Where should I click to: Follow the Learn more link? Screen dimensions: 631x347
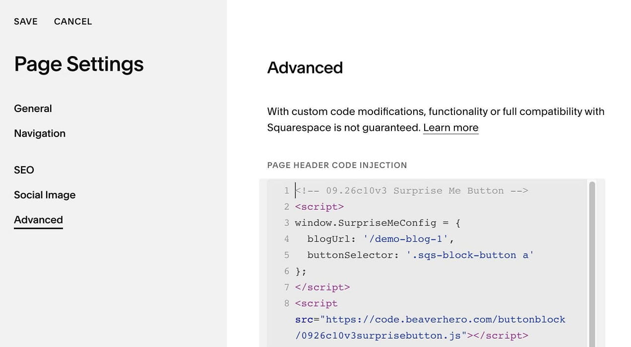pyautogui.click(x=450, y=127)
